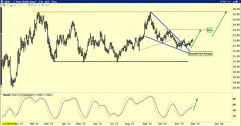Image resolution: width=241 pixels, height=126 pixels.
Task: Select the mountain chart style icon
Action: (11, 5)
